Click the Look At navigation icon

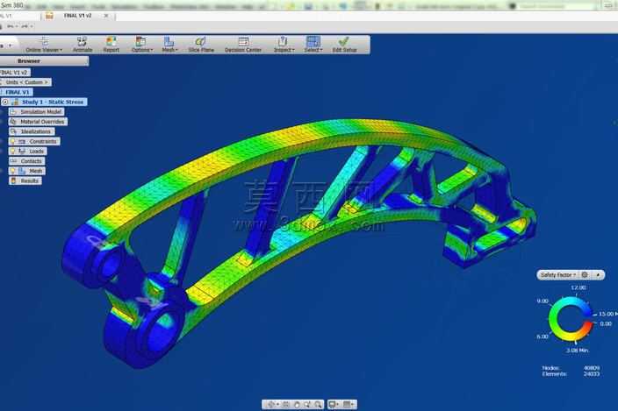(x=286, y=404)
